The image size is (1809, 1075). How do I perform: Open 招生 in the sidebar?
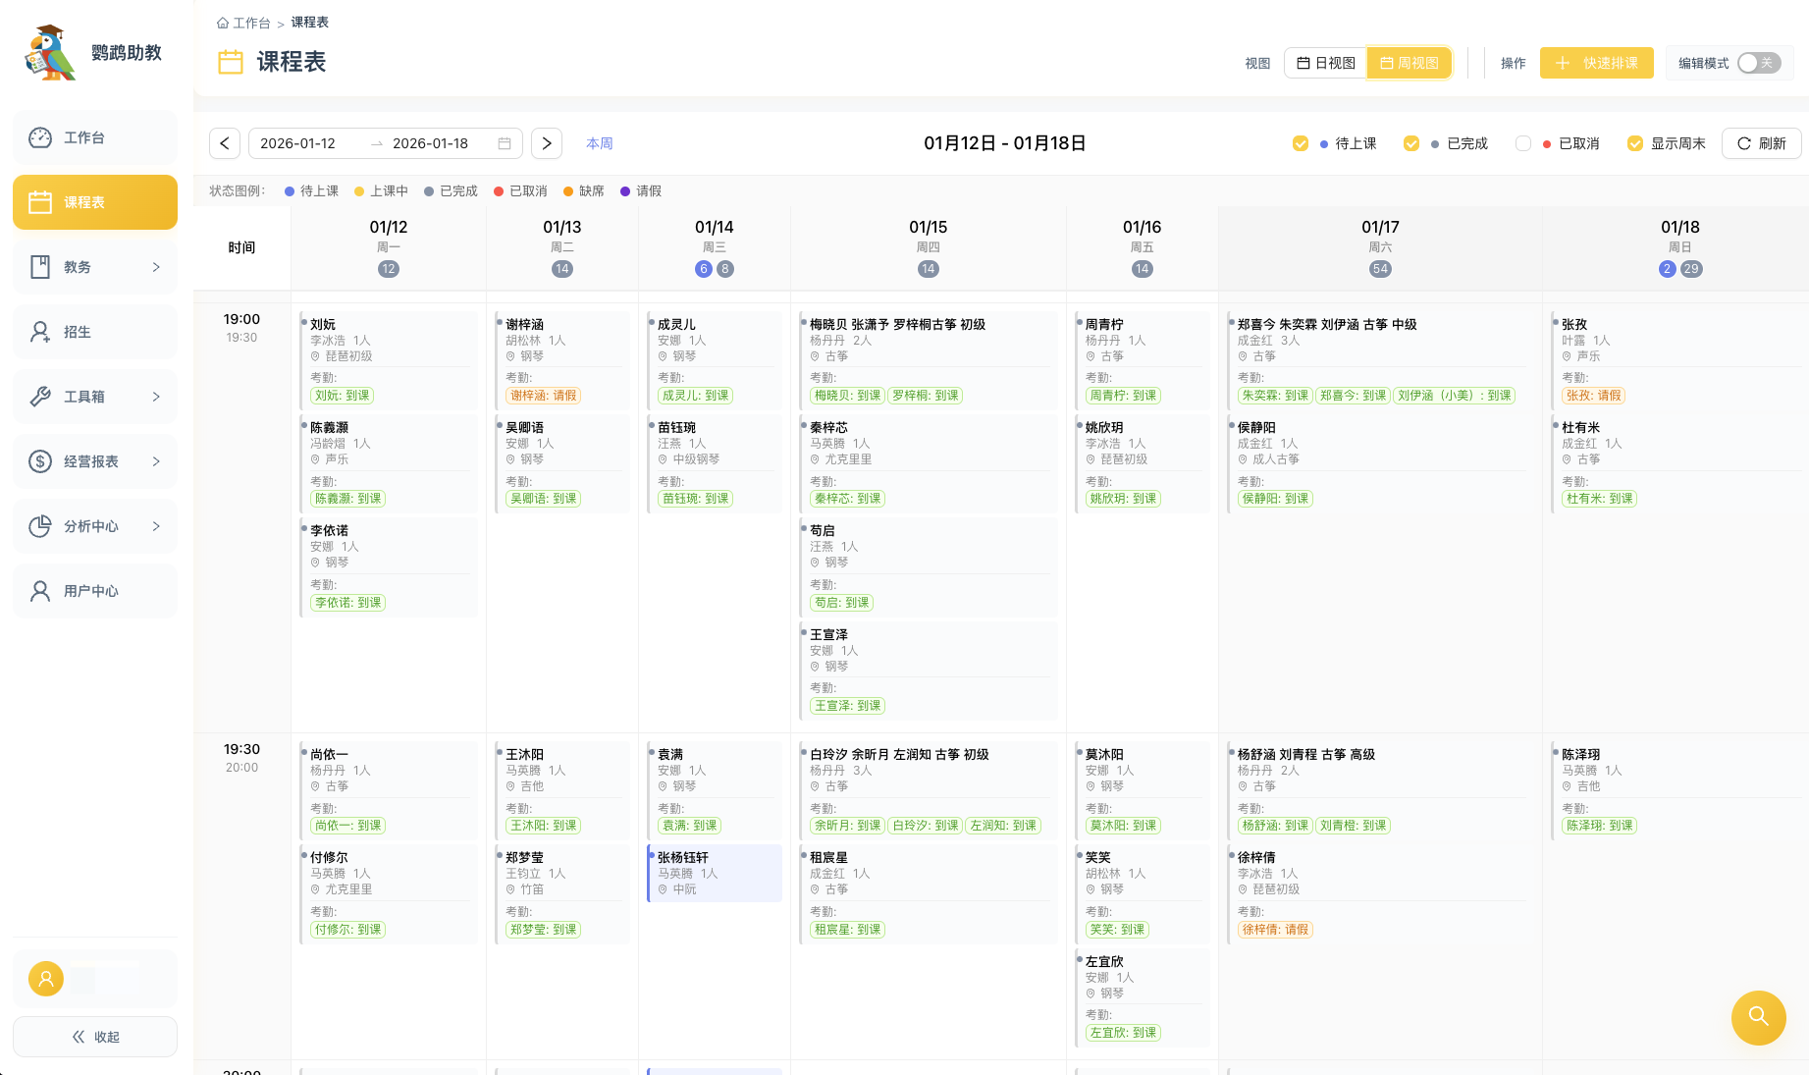(x=95, y=332)
